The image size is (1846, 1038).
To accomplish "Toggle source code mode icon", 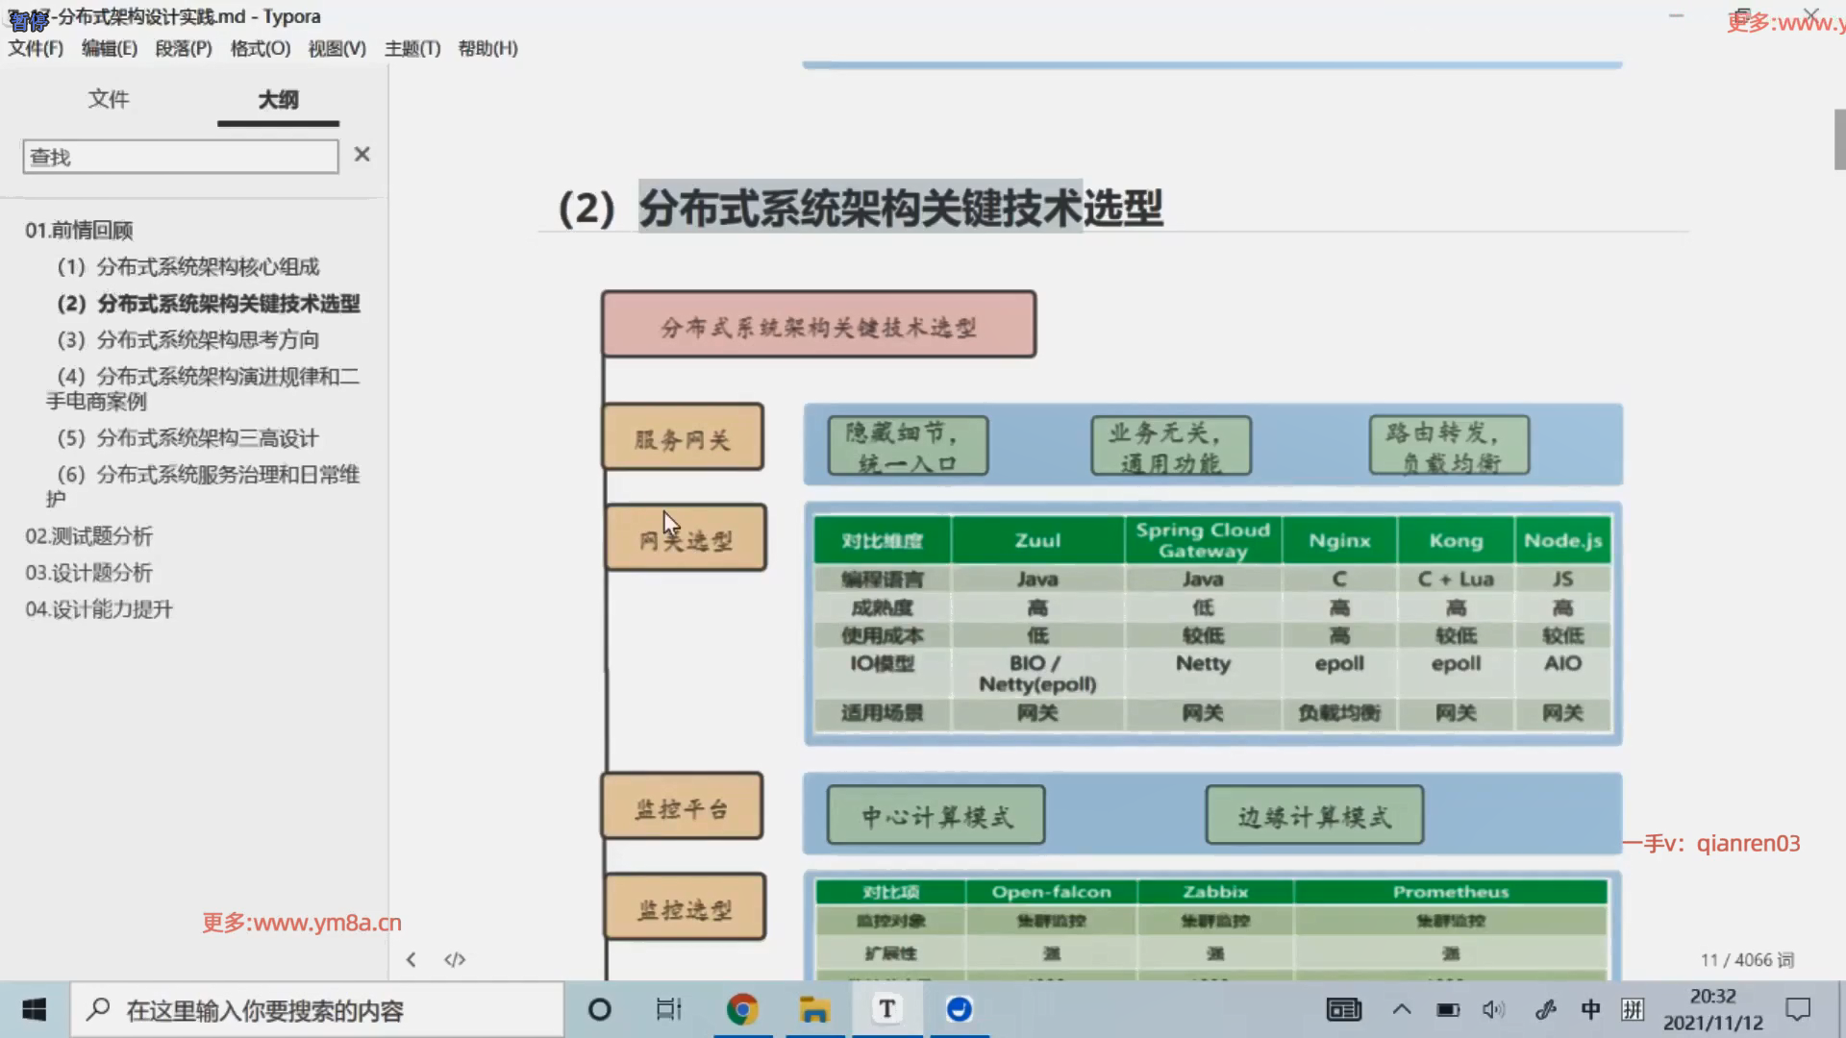I will (x=455, y=959).
